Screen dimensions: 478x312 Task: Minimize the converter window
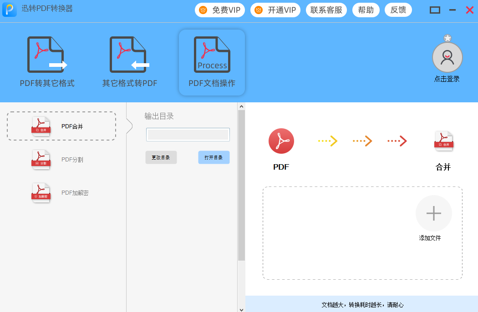453,10
